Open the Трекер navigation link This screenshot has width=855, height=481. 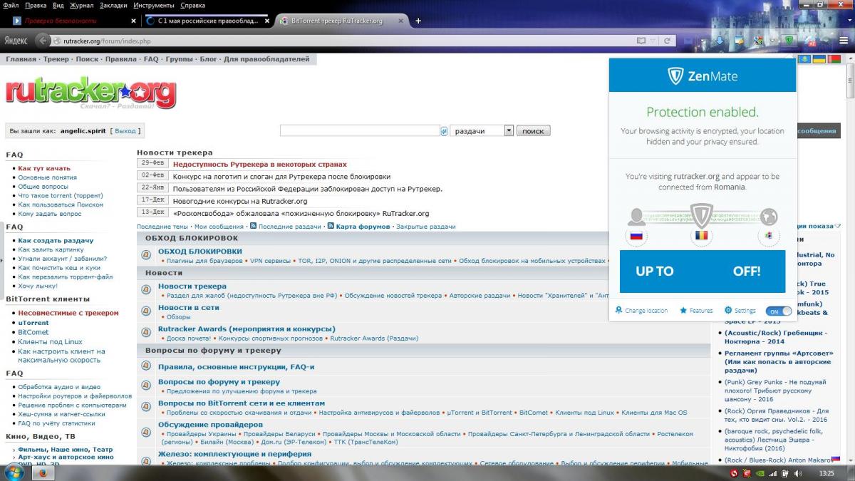coord(56,59)
